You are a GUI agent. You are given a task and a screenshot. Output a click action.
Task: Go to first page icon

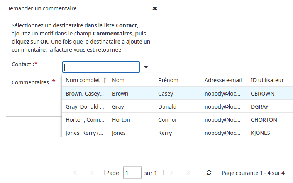75,173
